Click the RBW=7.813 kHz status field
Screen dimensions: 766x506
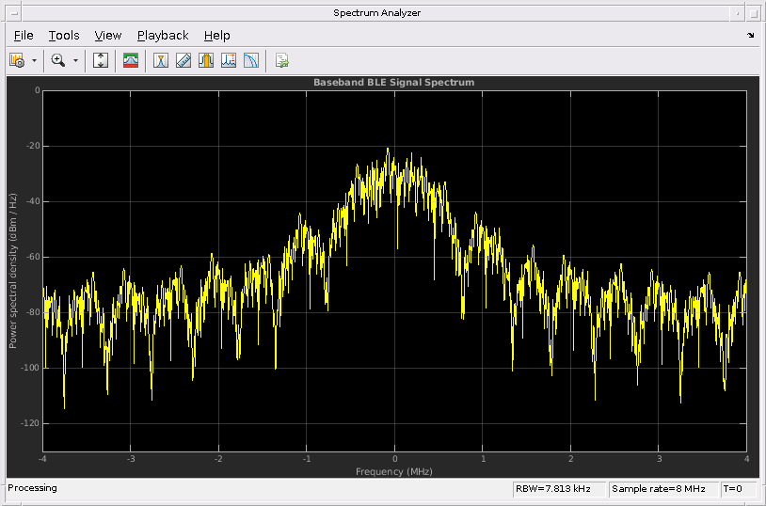coord(558,488)
